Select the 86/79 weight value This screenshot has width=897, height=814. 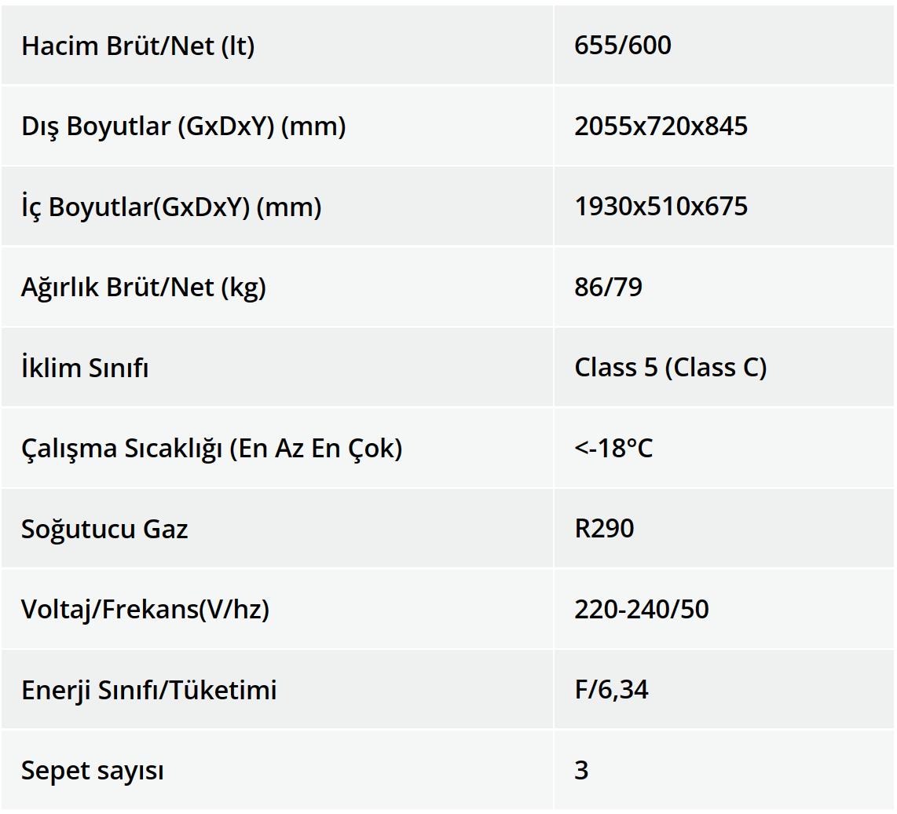point(608,288)
